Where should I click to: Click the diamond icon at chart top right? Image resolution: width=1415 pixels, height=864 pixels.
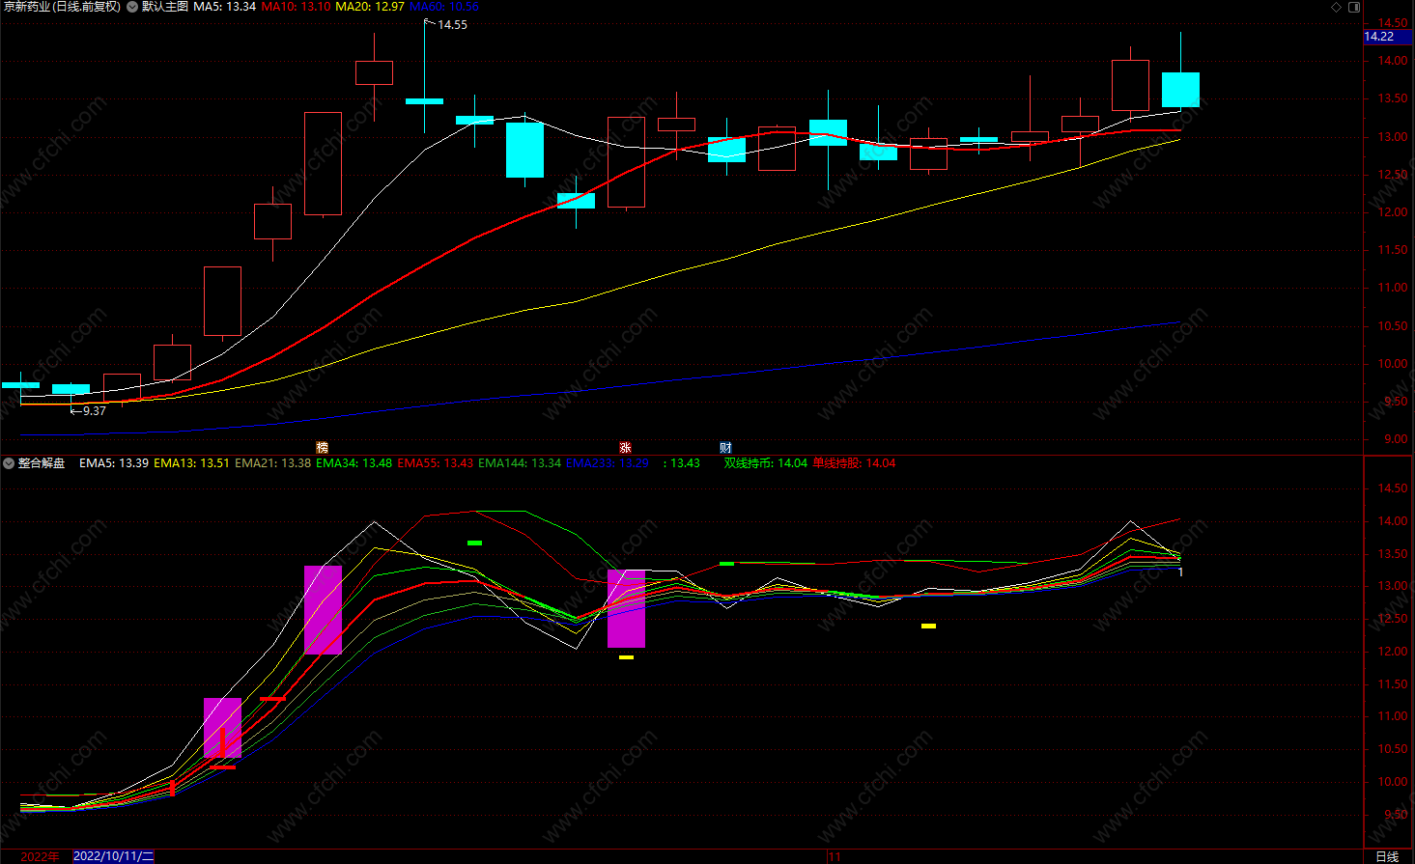click(1337, 7)
